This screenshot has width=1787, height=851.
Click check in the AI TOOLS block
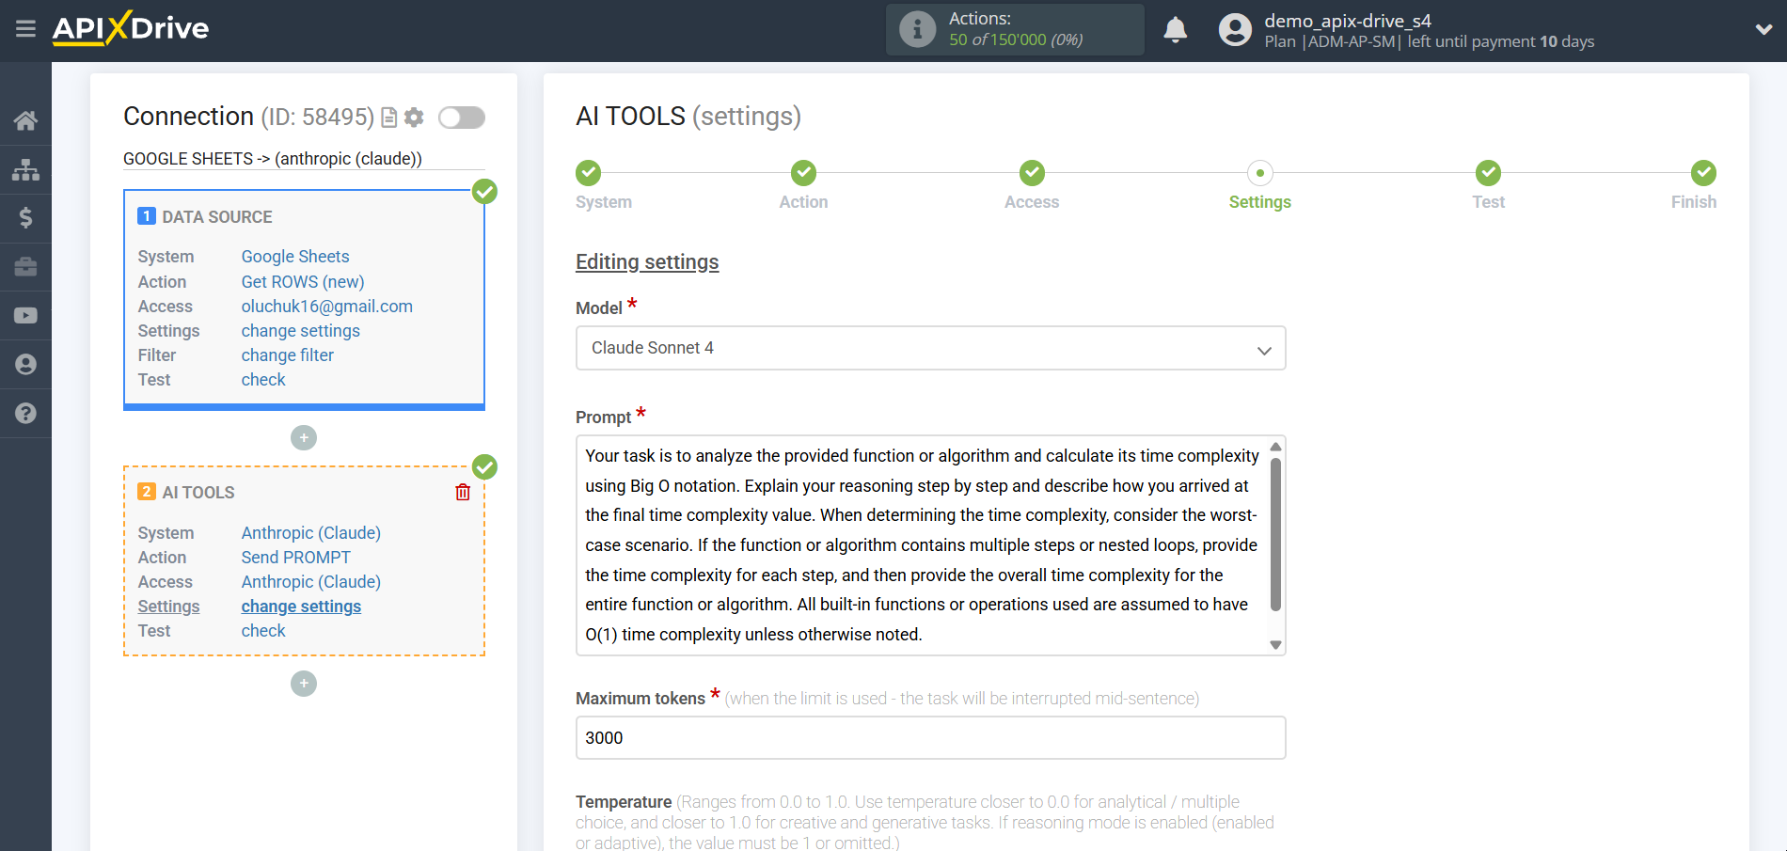[263, 631]
